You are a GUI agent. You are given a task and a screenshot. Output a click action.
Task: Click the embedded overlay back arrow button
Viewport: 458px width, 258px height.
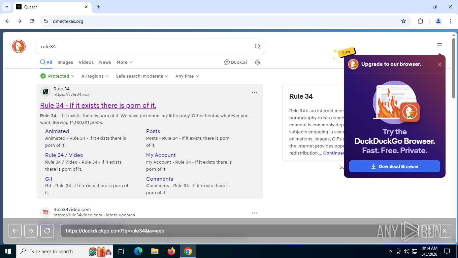15,231
